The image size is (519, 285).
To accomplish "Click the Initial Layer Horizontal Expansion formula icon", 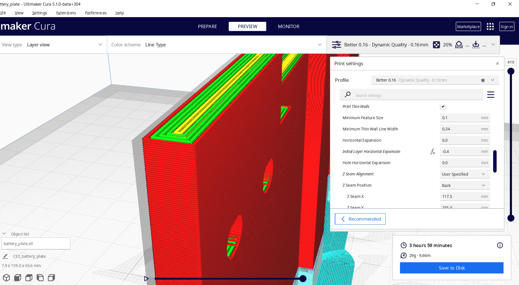I will pos(432,151).
